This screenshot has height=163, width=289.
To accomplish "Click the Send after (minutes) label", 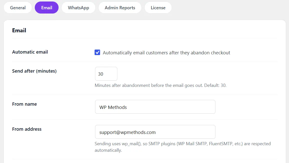I will click(34, 71).
